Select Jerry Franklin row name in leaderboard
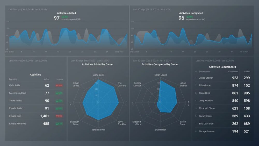The height and width of the screenshot is (146, 259). coord(206,101)
